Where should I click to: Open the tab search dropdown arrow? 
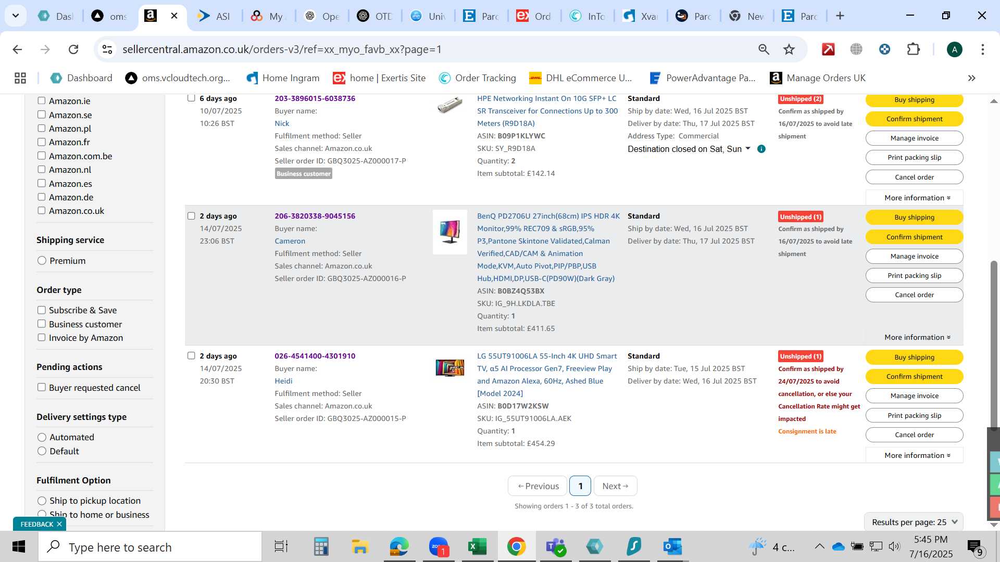click(16, 16)
